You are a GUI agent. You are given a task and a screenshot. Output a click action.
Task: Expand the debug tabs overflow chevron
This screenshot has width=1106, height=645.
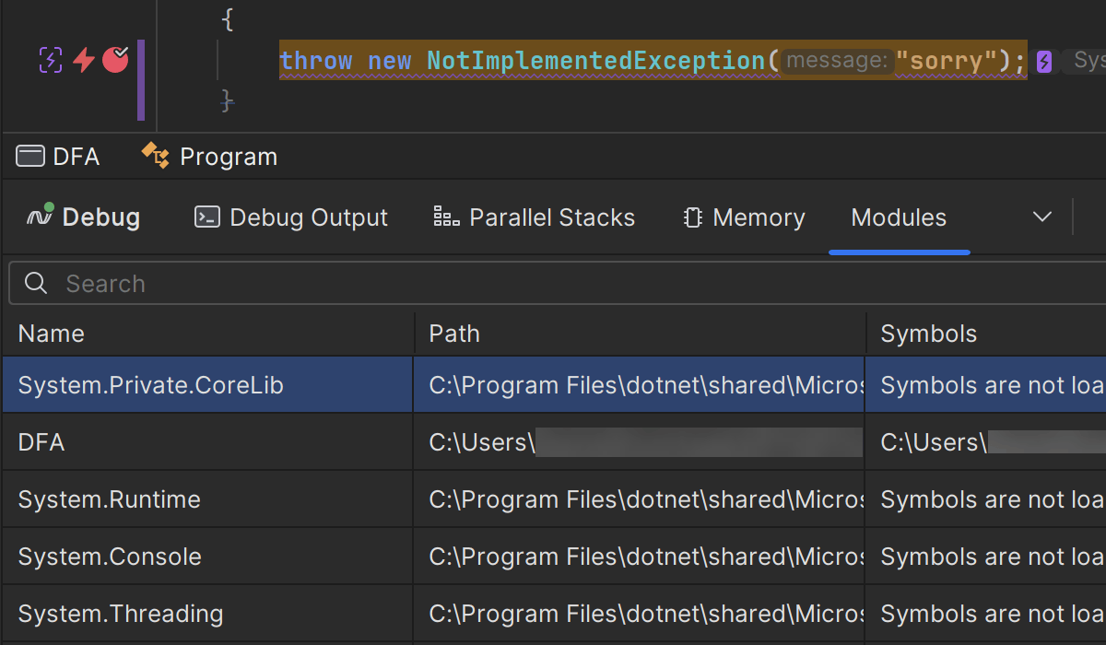click(x=1042, y=217)
